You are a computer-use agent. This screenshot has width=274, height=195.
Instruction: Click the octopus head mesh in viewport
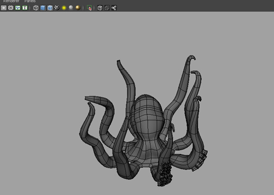[147, 118]
